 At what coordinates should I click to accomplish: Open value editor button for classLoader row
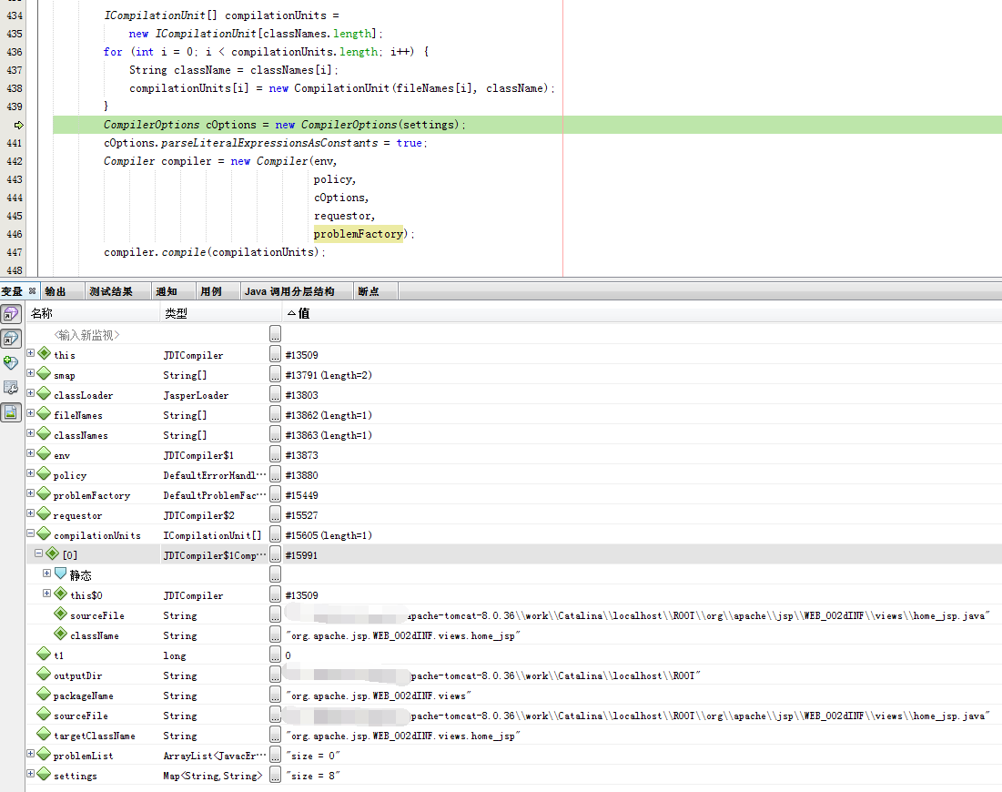coord(275,394)
